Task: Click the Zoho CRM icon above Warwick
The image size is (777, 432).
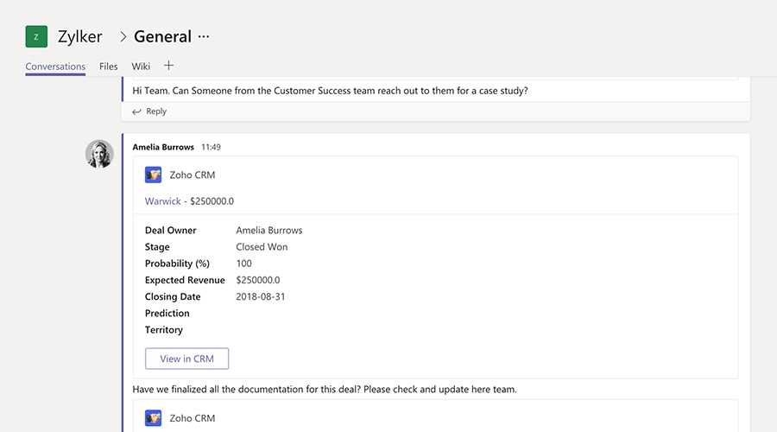Action: coord(154,175)
